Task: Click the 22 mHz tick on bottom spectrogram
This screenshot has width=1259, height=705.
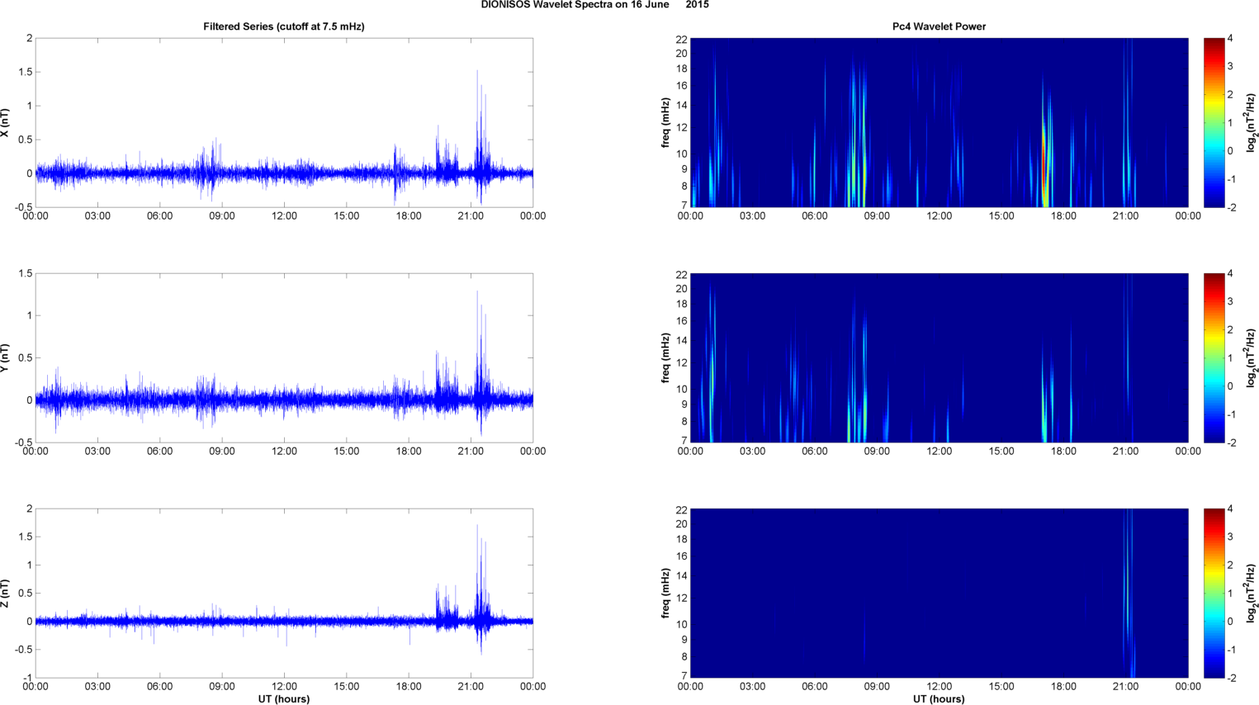Action: click(x=682, y=510)
